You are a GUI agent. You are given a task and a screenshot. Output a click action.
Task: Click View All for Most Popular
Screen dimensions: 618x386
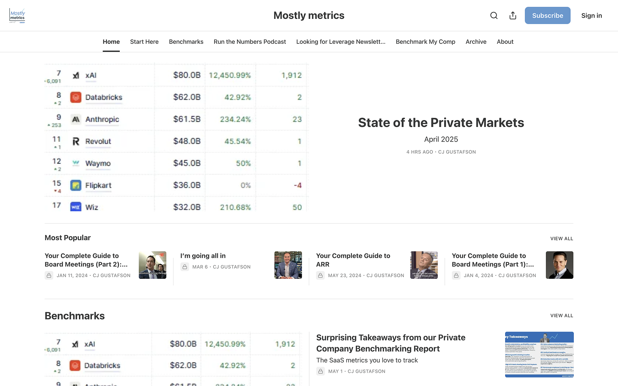click(562, 238)
